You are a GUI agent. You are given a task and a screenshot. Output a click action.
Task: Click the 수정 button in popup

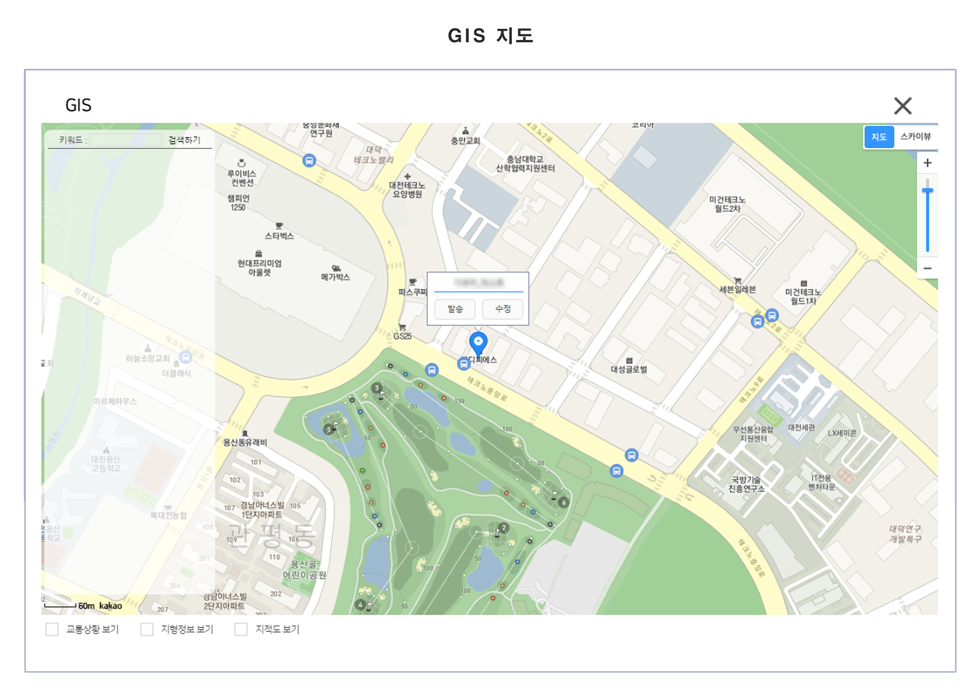pos(503,309)
